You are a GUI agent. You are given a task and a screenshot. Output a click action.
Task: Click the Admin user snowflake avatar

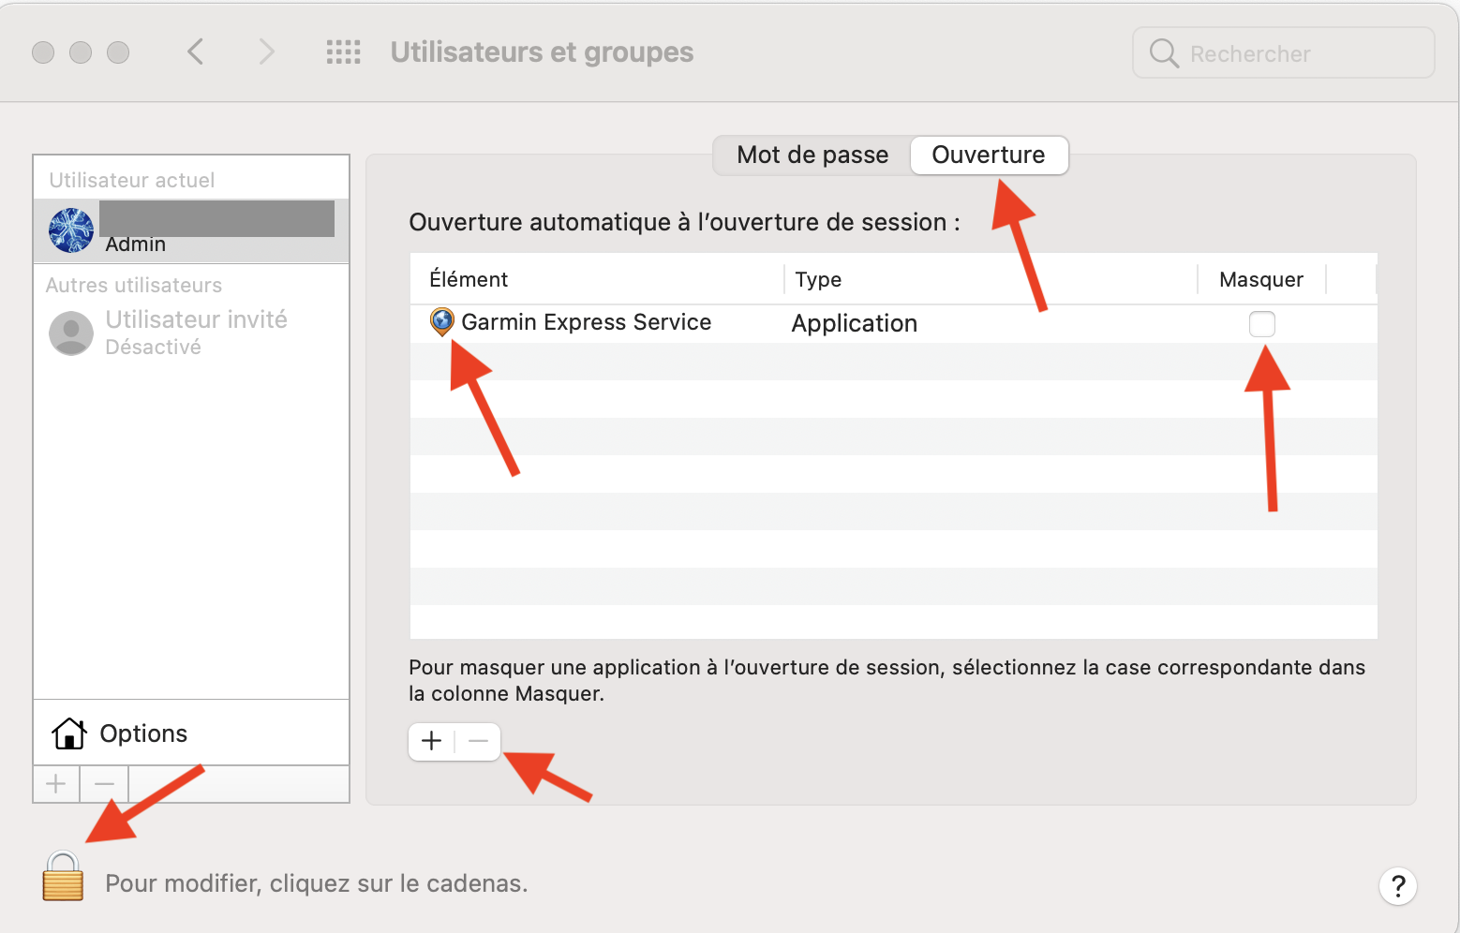point(71,230)
